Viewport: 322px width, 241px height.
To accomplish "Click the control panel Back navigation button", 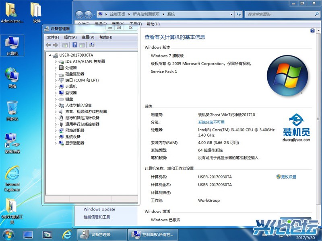I will point(79,14).
